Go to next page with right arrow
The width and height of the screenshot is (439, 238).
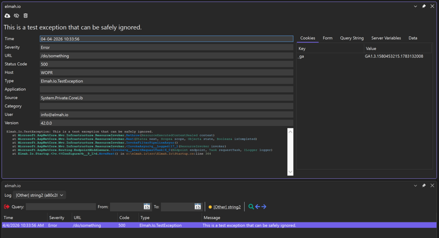tap(264, 207)
